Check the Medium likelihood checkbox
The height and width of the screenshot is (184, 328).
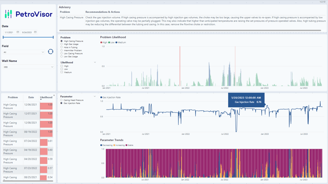pyautogui.click(x=62, y=72)
